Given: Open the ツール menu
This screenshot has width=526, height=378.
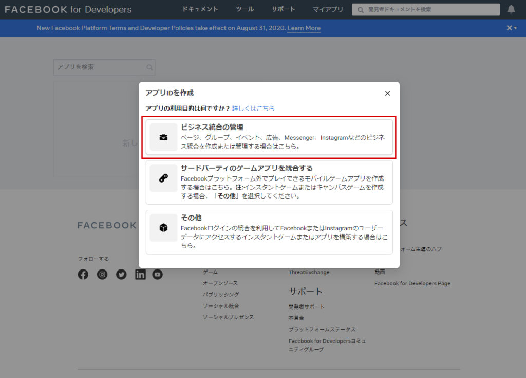Looking at the screenshot, I should pos(245,9).
